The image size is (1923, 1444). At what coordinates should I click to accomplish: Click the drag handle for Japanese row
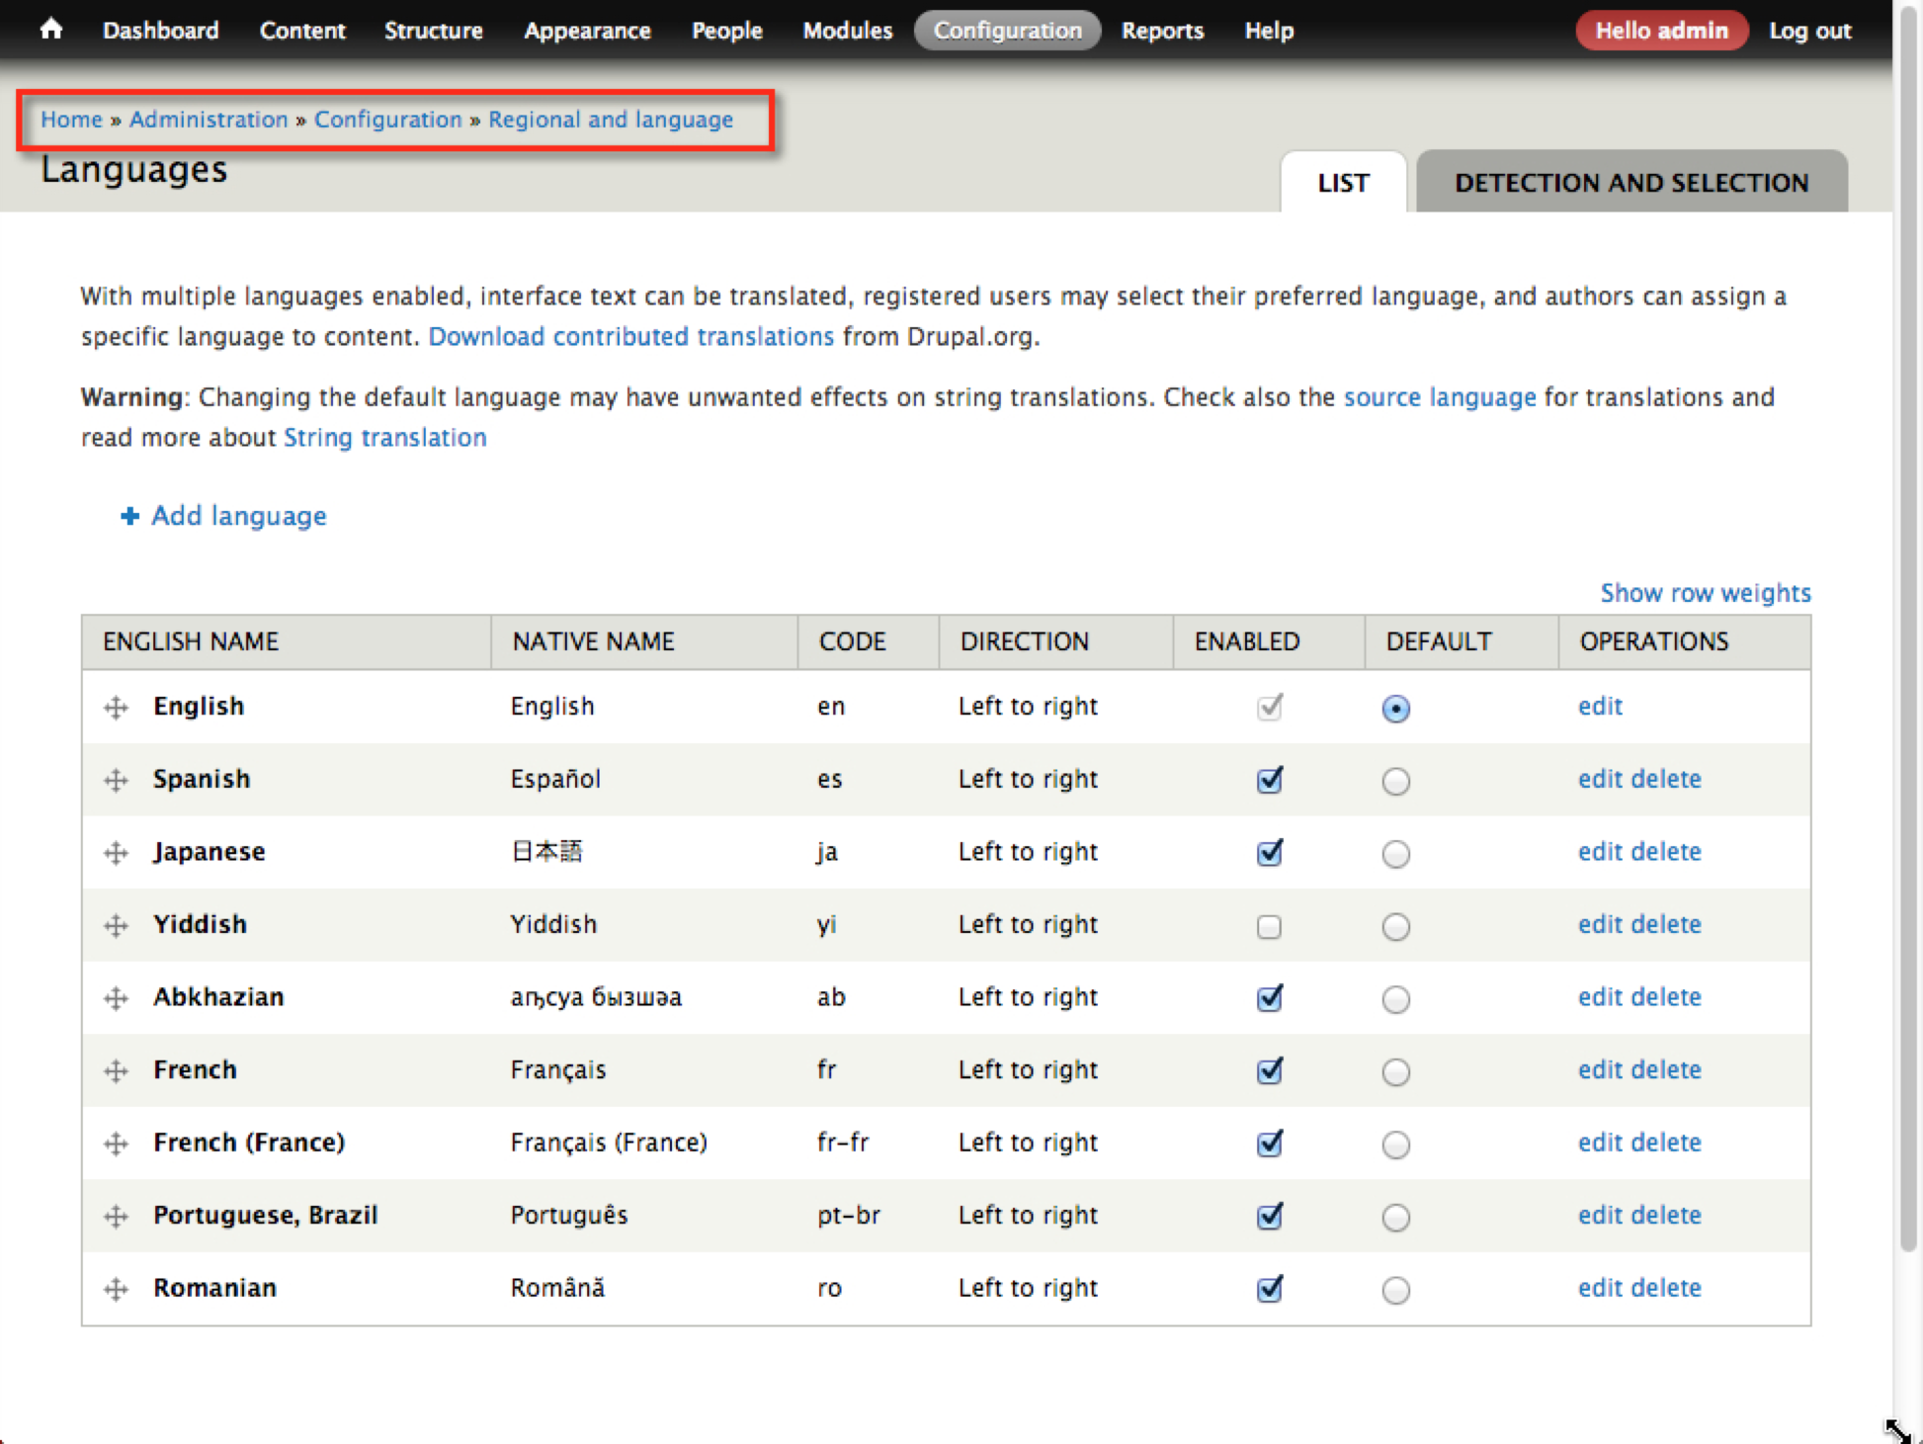pos(116,853)
